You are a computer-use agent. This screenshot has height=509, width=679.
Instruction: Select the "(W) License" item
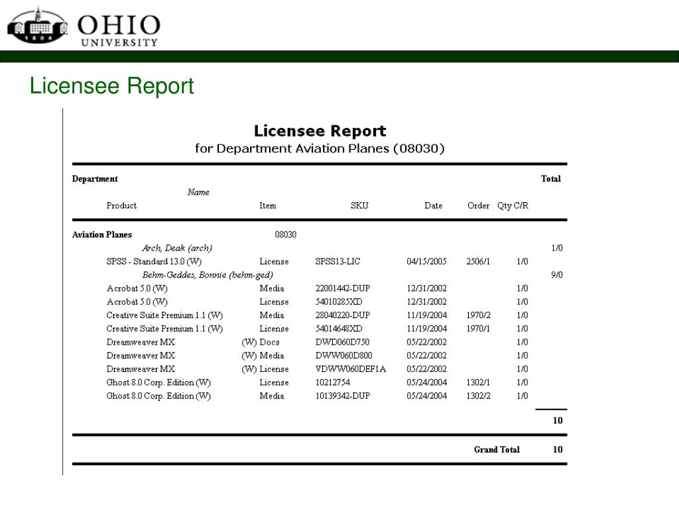coord(265,368)
